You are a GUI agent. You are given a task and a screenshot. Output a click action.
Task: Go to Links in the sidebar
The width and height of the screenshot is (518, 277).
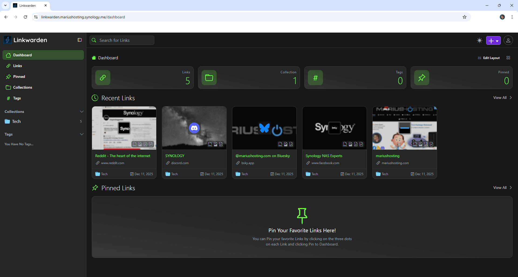(18, 66)
